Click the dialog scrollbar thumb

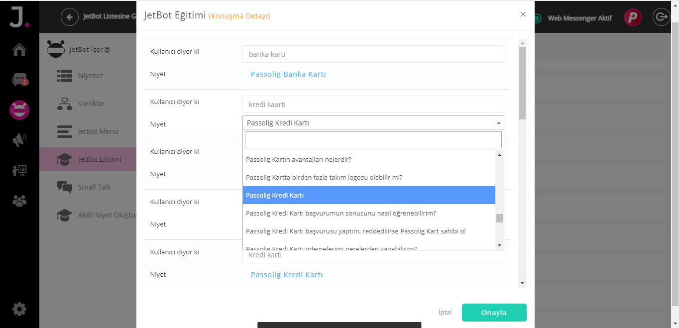point(522,83)
